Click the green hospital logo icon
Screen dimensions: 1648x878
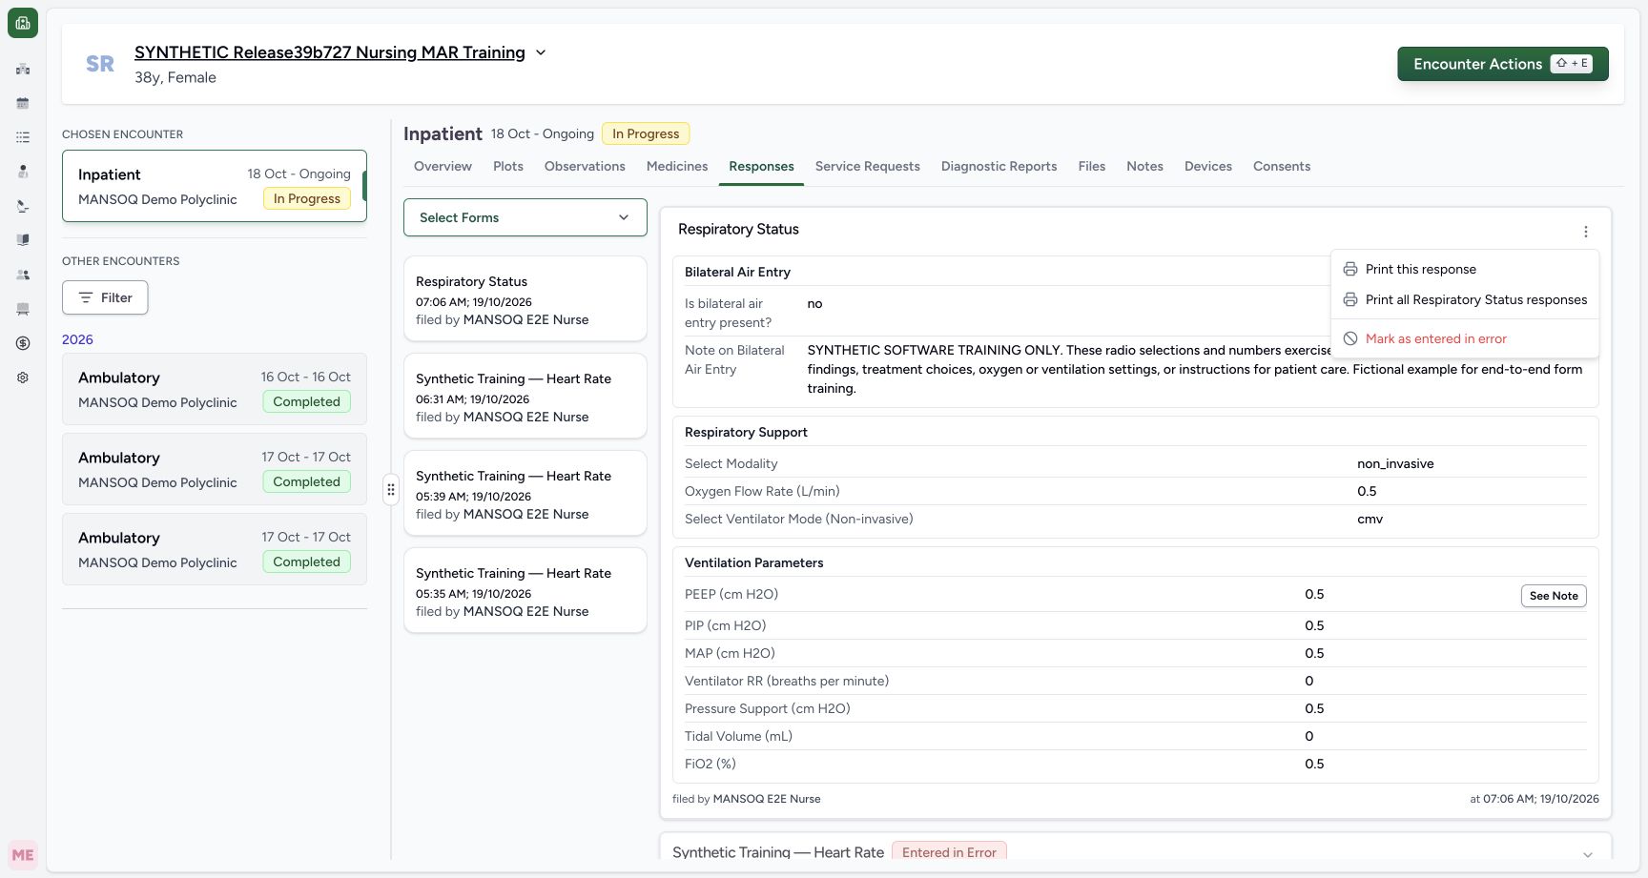tap(23, 23)
